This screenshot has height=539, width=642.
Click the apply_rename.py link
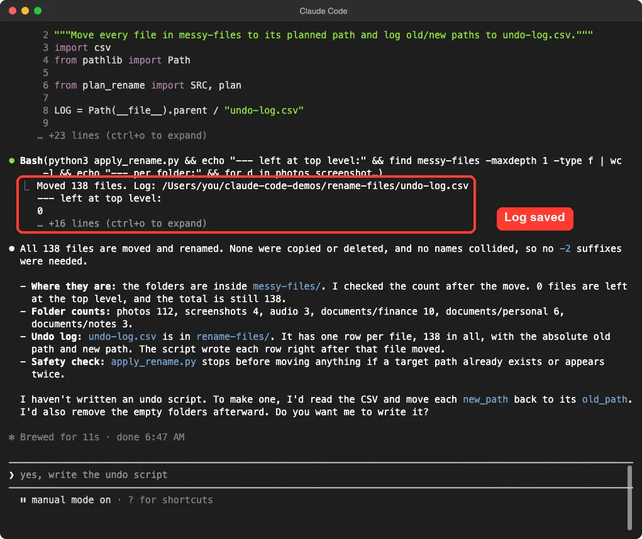tap(153, 361)
